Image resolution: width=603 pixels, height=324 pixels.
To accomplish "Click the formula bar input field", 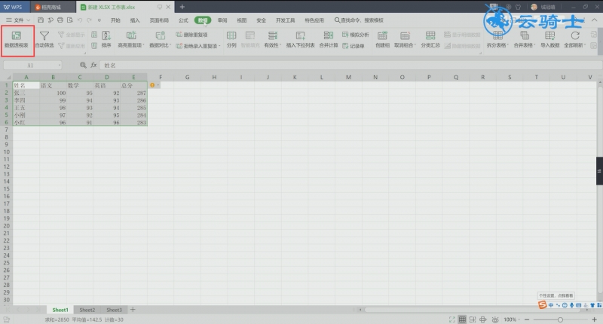I will pyautogui.click(x=349, y=66).
